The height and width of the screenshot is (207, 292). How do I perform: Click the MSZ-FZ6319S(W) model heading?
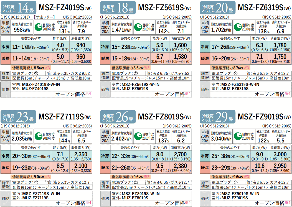(264, 8)
